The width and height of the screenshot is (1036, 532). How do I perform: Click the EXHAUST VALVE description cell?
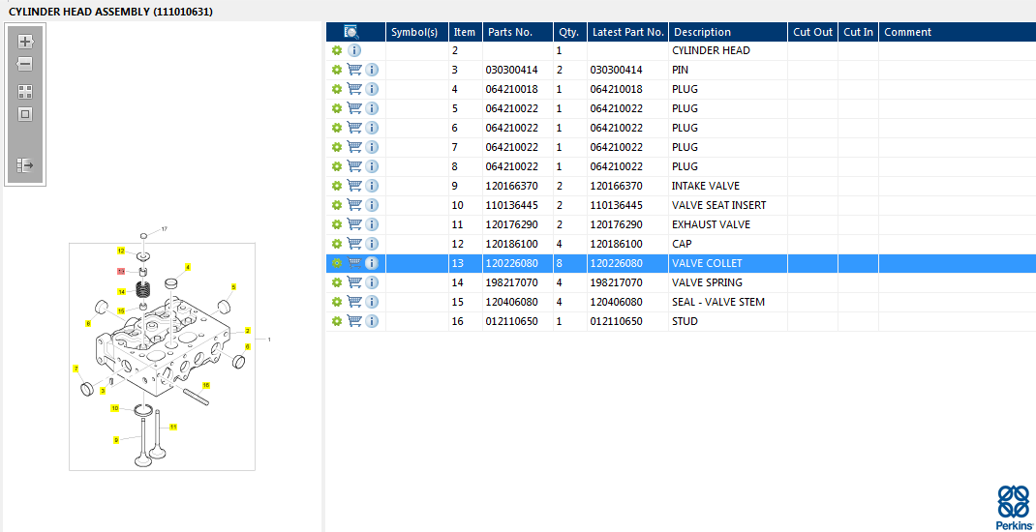pos(728,224)
